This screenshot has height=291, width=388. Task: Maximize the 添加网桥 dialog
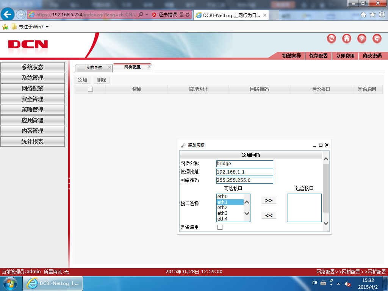(321, 145)
